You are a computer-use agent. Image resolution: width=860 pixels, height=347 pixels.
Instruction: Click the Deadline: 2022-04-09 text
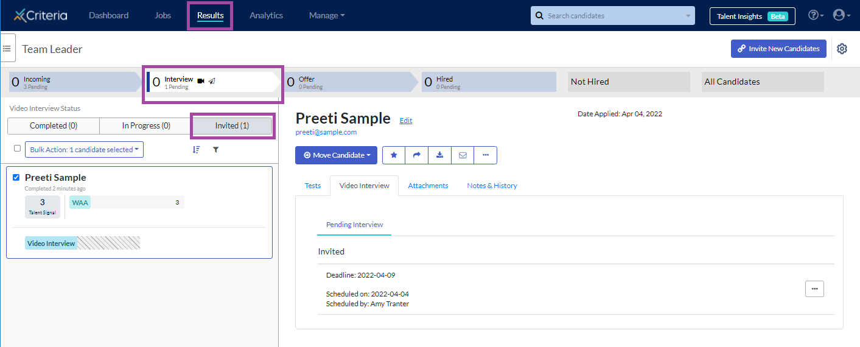[x=361, y=275]
